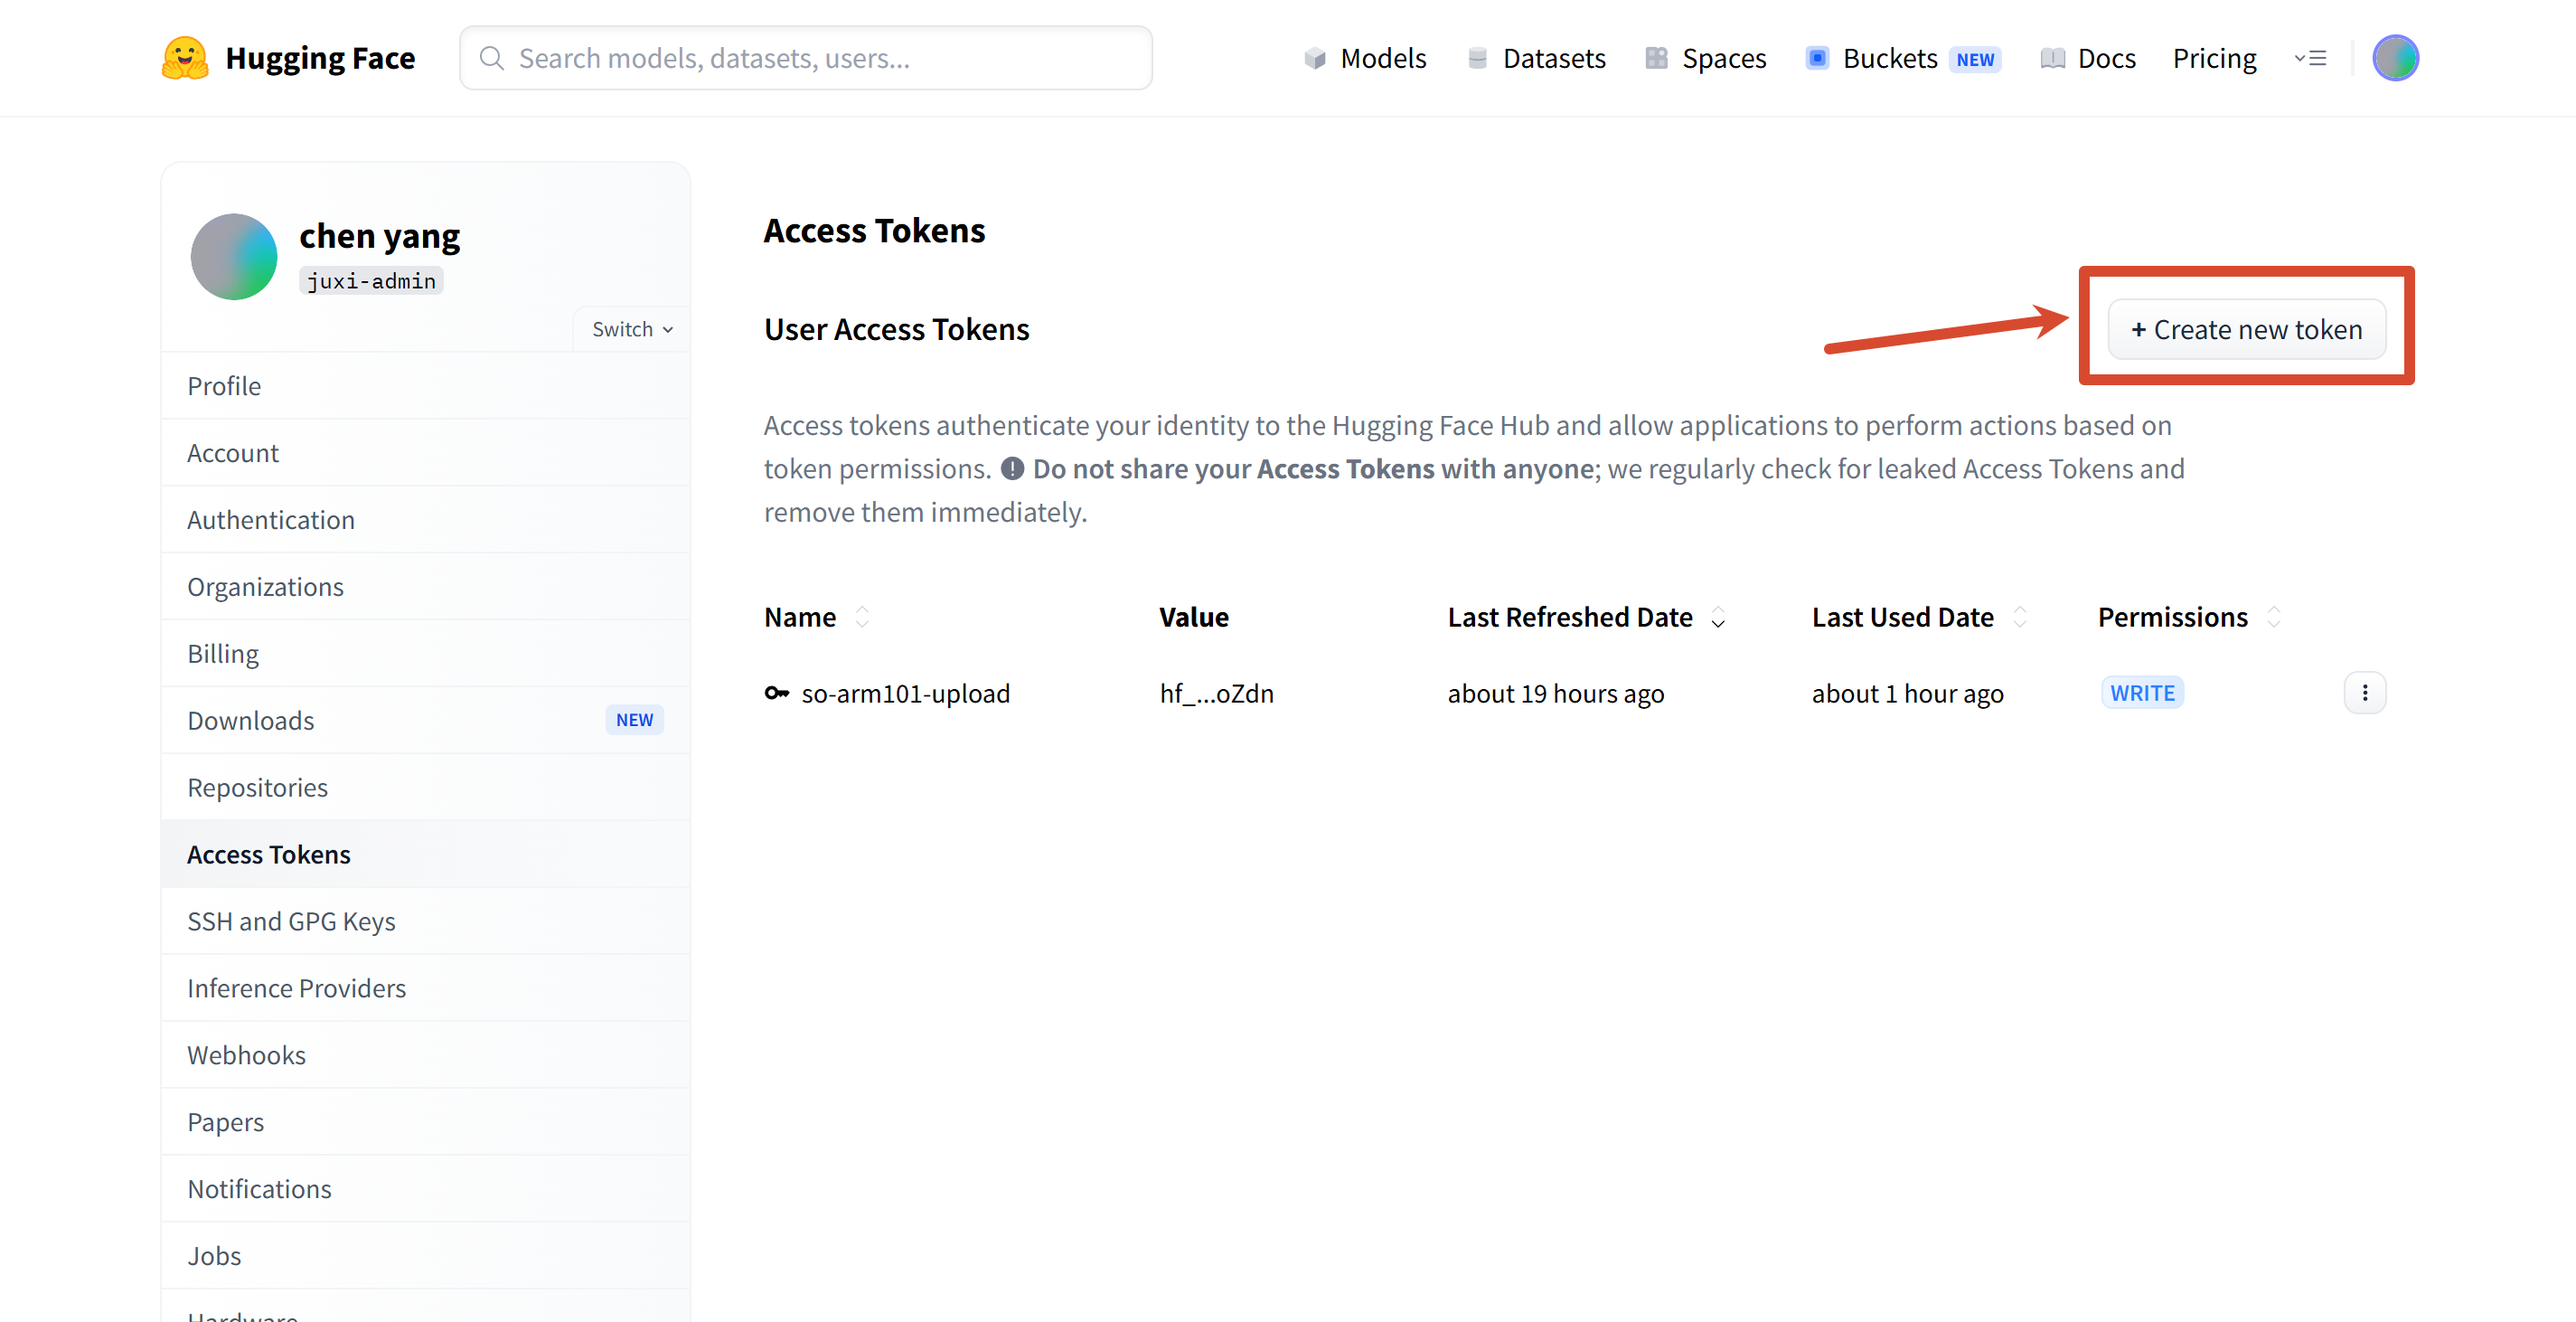The image size is (2576, 1322).
Task: Sort tokens by Last Refreshed Date
Action: (1718, 618)
